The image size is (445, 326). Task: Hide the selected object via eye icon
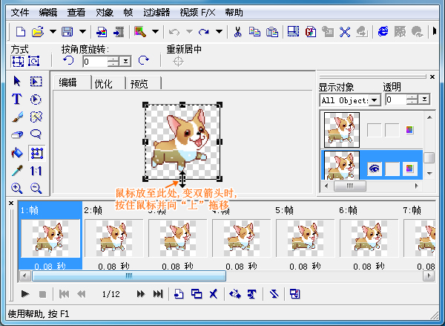point(375,169)
